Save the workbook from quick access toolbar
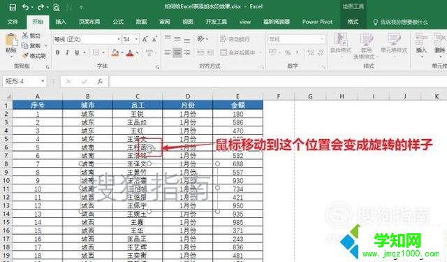Image resolution: width=447 pixels, height=262 pixels. (13, 7)
